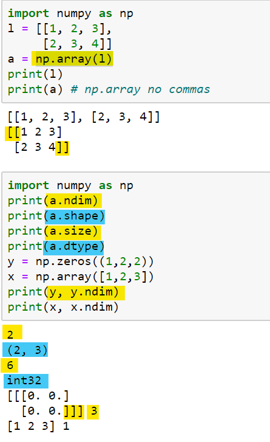Click the line y = np.zeros((1,2,2))
270x442 pixels.
tap(81, 262)
